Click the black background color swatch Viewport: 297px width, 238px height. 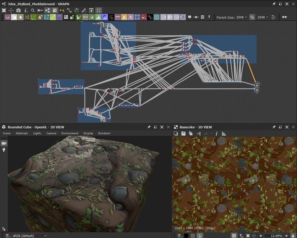[186, 236]
